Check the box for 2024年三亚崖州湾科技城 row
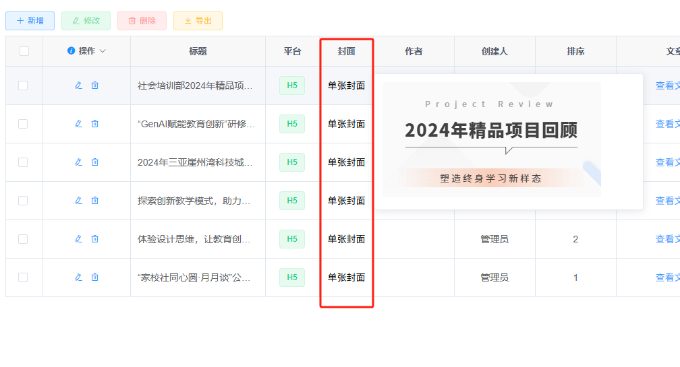 23,162
